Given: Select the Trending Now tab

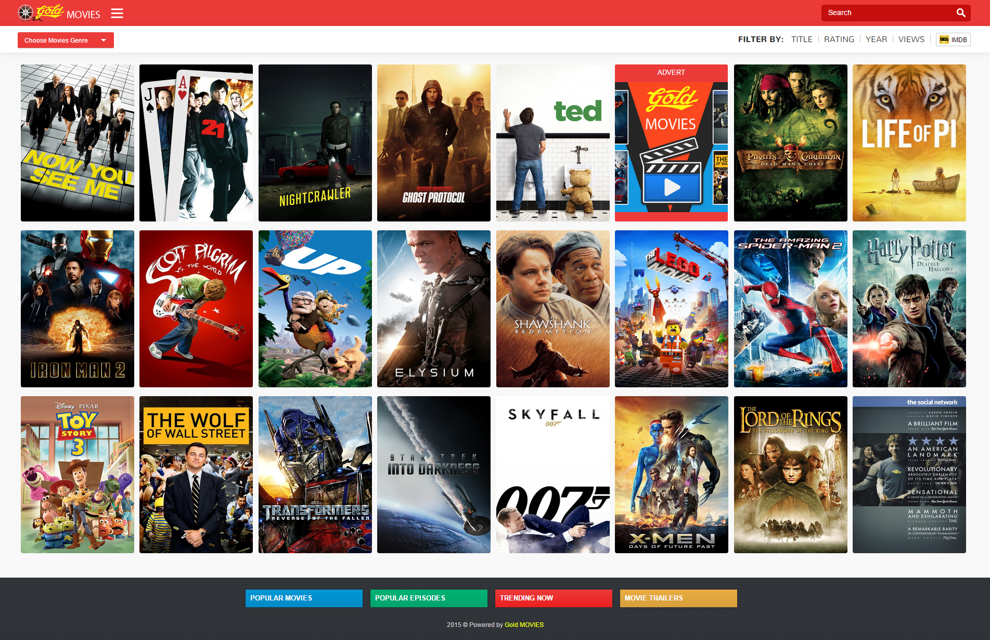Looking at the screenshot, I should [x=554, y=598].
